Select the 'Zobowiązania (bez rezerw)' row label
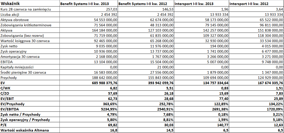 [x=30, y=36]
